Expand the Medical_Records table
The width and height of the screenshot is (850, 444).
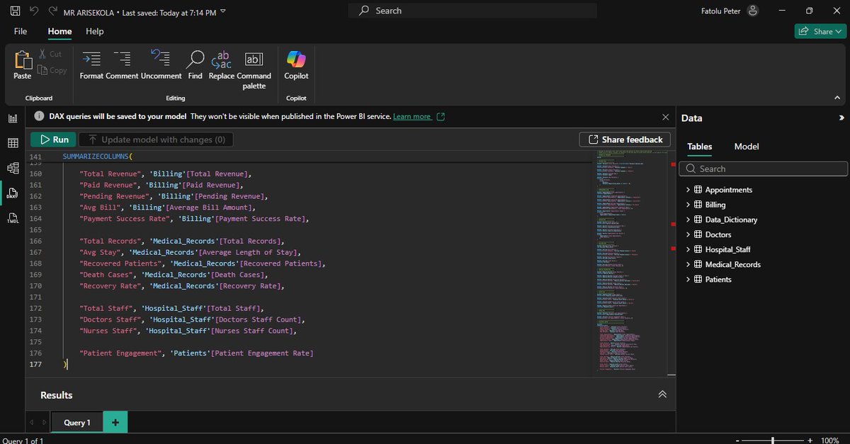click(688, 264)
